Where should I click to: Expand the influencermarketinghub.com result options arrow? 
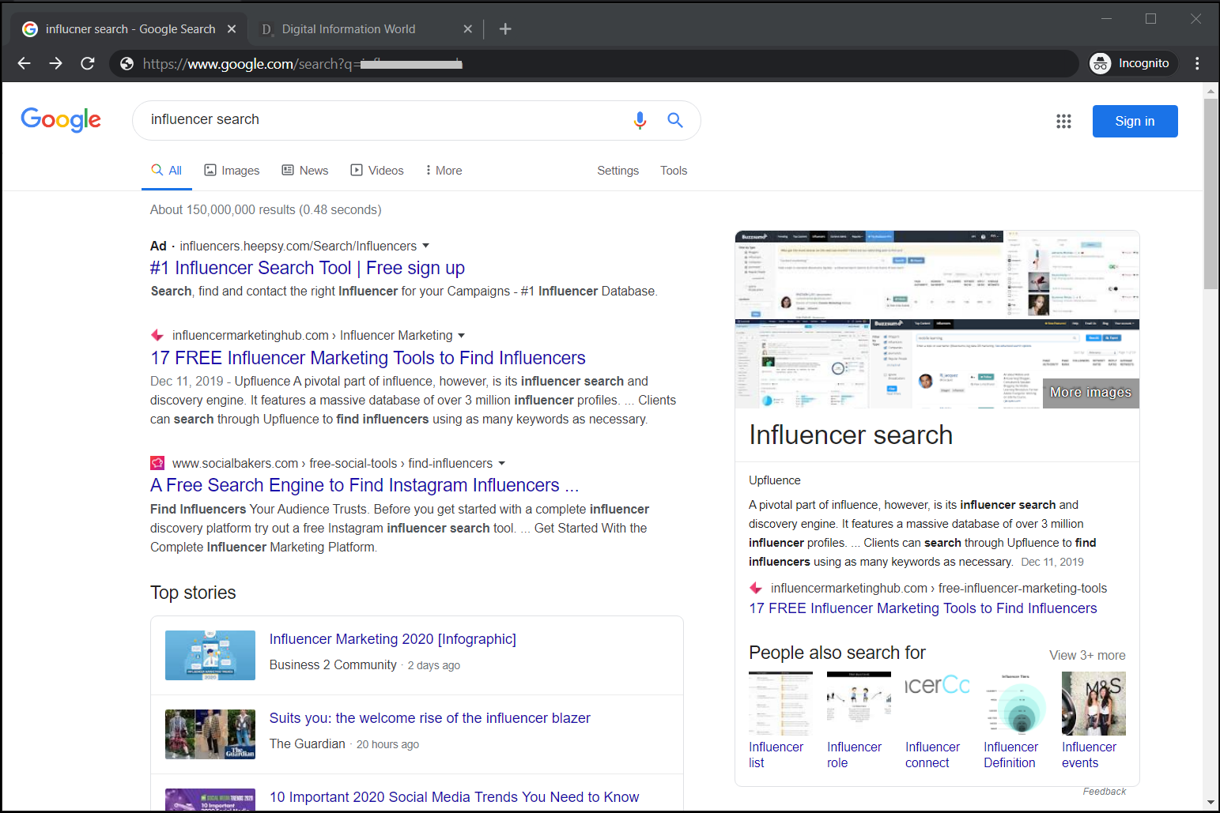(x=463, y=335)
